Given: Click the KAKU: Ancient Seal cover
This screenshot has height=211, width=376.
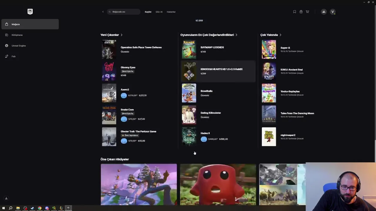Looking at the screenshot, I should 269,71.
